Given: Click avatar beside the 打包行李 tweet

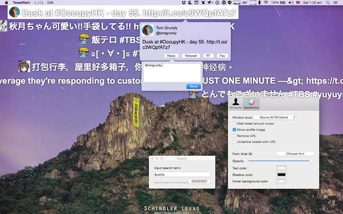Looking at the screenshot, I should [x=24, y=66].
